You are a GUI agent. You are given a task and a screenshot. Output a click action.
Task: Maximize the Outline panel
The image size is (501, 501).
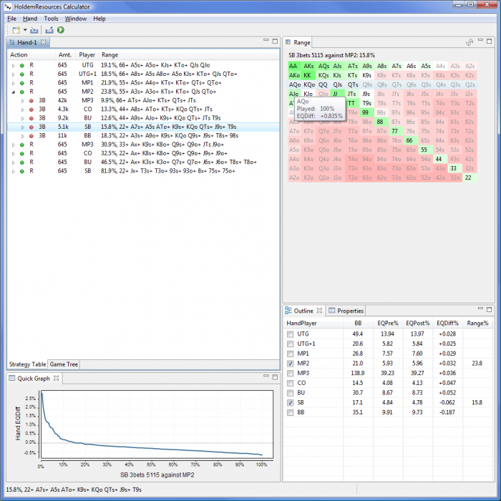[489, 309]
